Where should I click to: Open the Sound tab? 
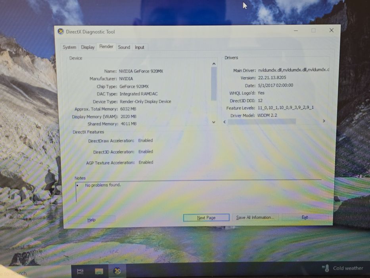124,47
